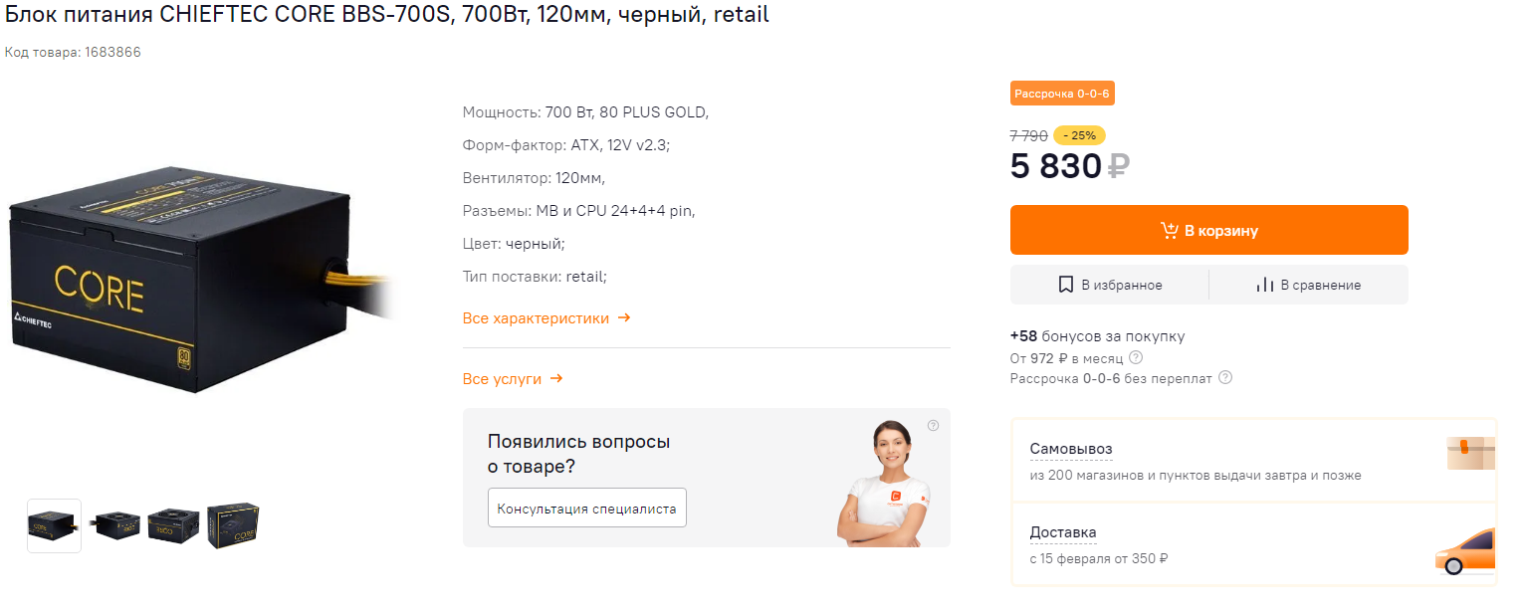Viewport: 1527px width, 614px height.
Task: Select the first product thumbnail
Action: pos(54,525)
